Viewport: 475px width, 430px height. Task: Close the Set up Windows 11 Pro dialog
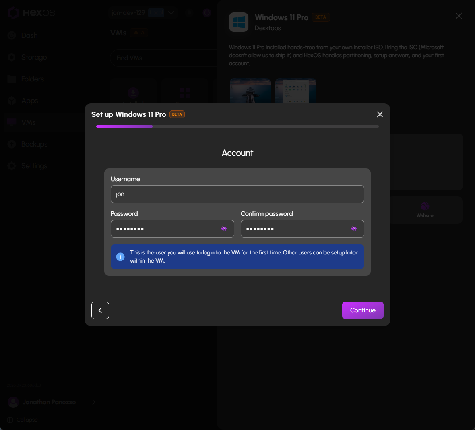(380, 114)
